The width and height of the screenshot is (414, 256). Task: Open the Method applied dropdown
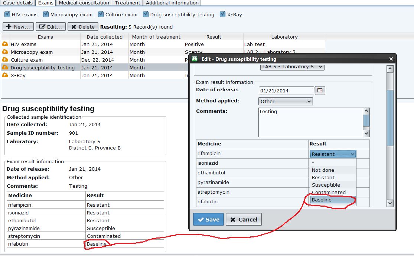286,101
